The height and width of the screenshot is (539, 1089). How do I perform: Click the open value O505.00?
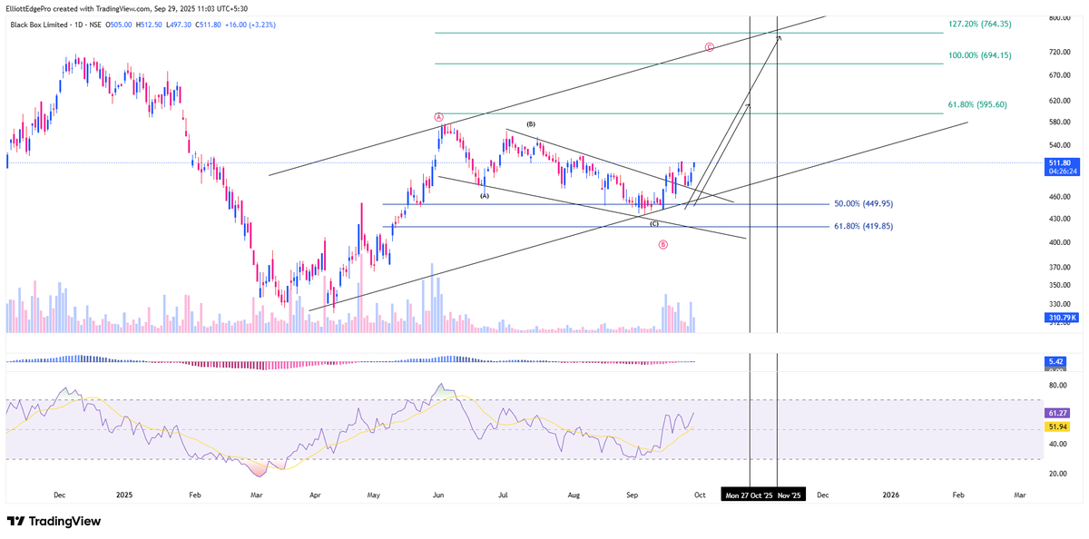121,24
